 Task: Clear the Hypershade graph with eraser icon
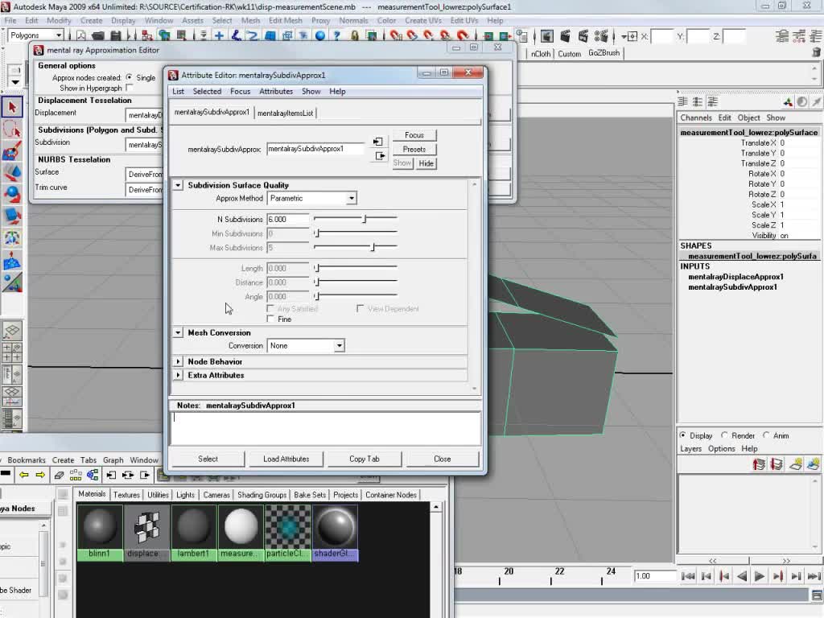coord(59,475)
